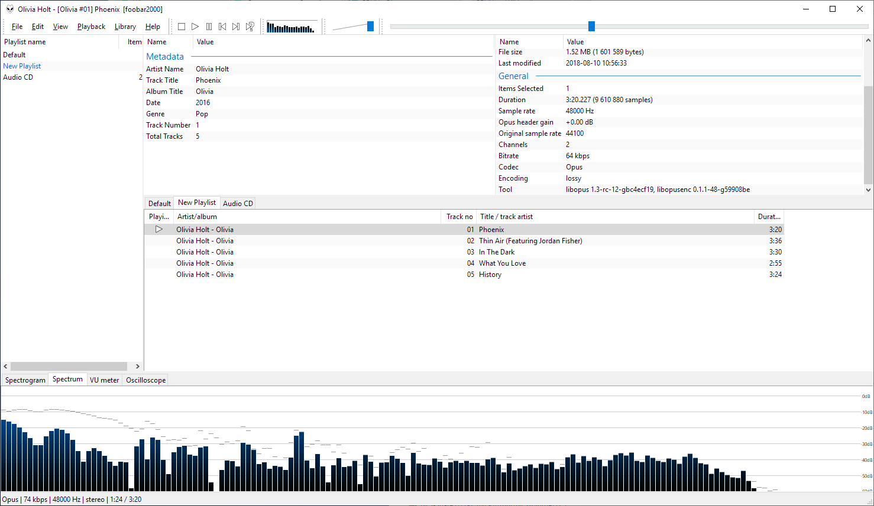Play a random track

pyautogui.click(x=250, y=27)
